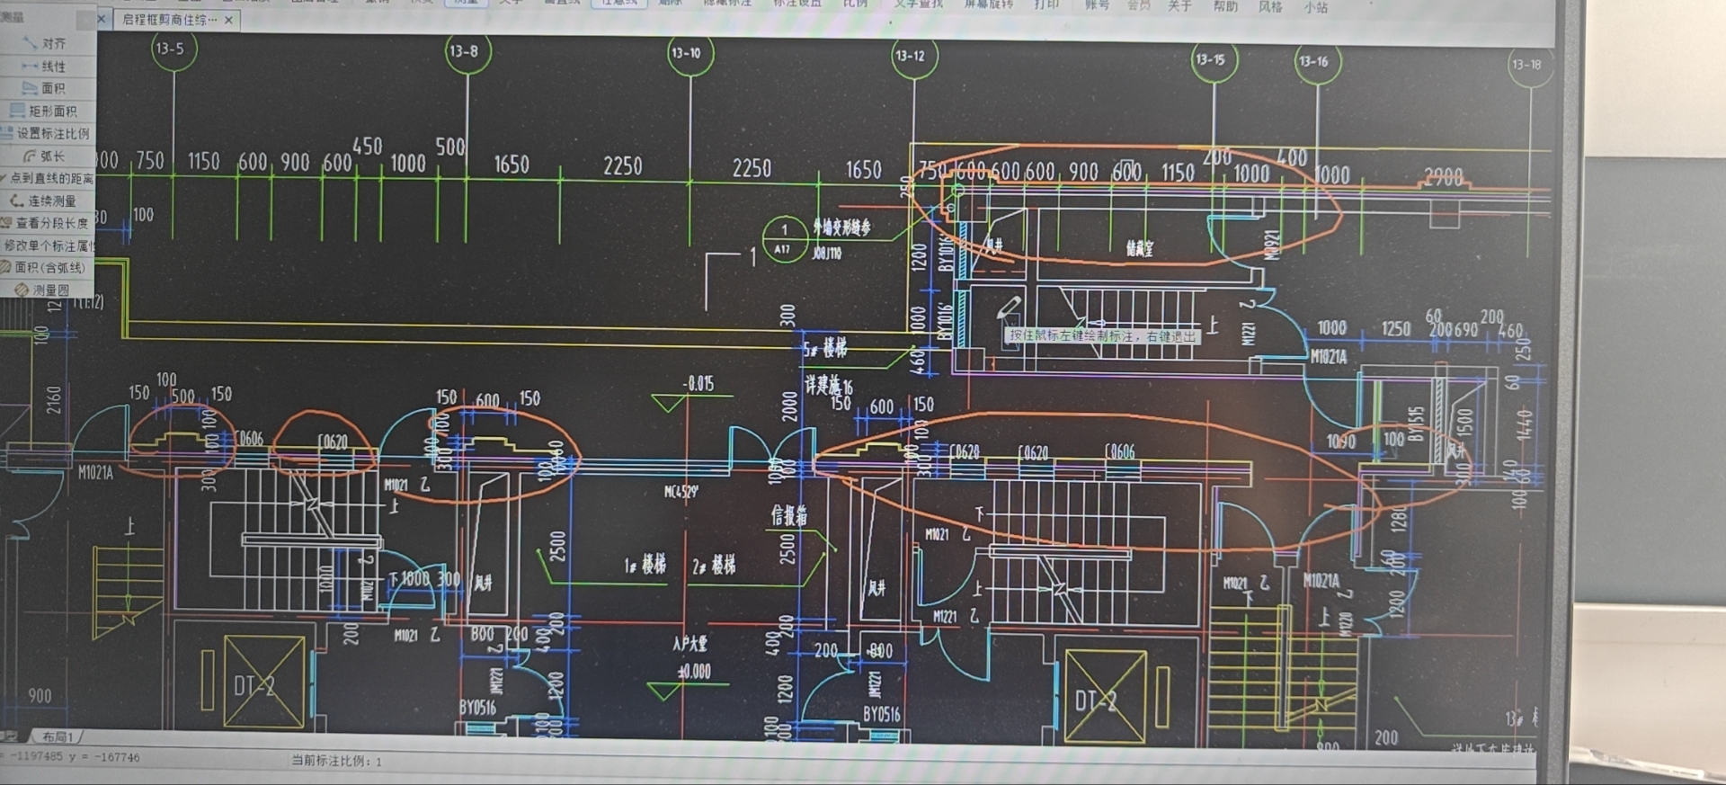Switch to the 布局1 layout tab

pyautogui.click(x=57, y=736)
